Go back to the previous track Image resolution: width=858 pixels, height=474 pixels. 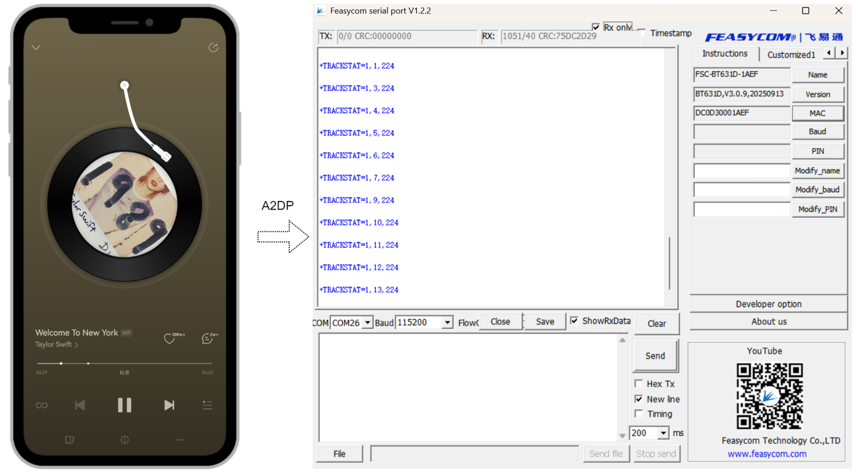click(80, 405)
